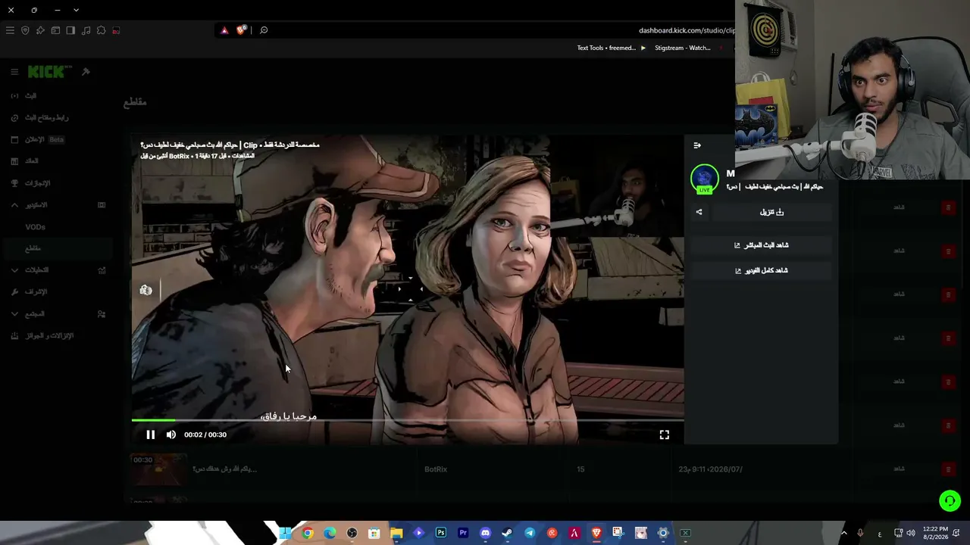The height and width of the screenshot is (545, 970).
Task: Open browser main menu hamburger icon
Action: tap(10, 30)
